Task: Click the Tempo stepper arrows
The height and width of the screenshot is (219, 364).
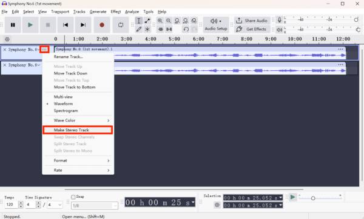Action: click(x=21, y=204)
